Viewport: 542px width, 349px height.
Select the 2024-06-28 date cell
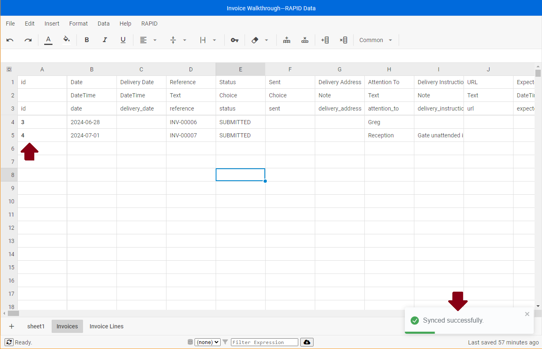(x=92, y=122)
